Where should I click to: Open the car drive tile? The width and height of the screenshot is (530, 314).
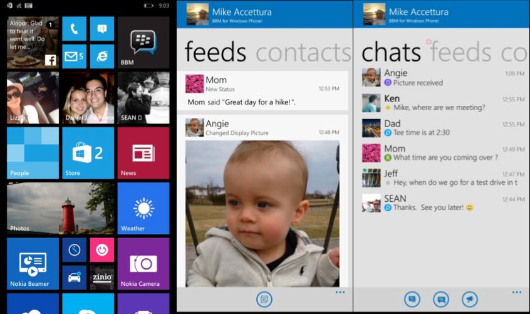click(x=75, y=278)
